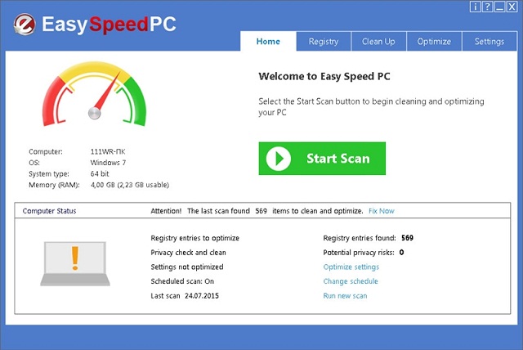Viewport: 523px width, 350px height.
Task: Click the 'Attention!' warning text
Action: point(166,211)
